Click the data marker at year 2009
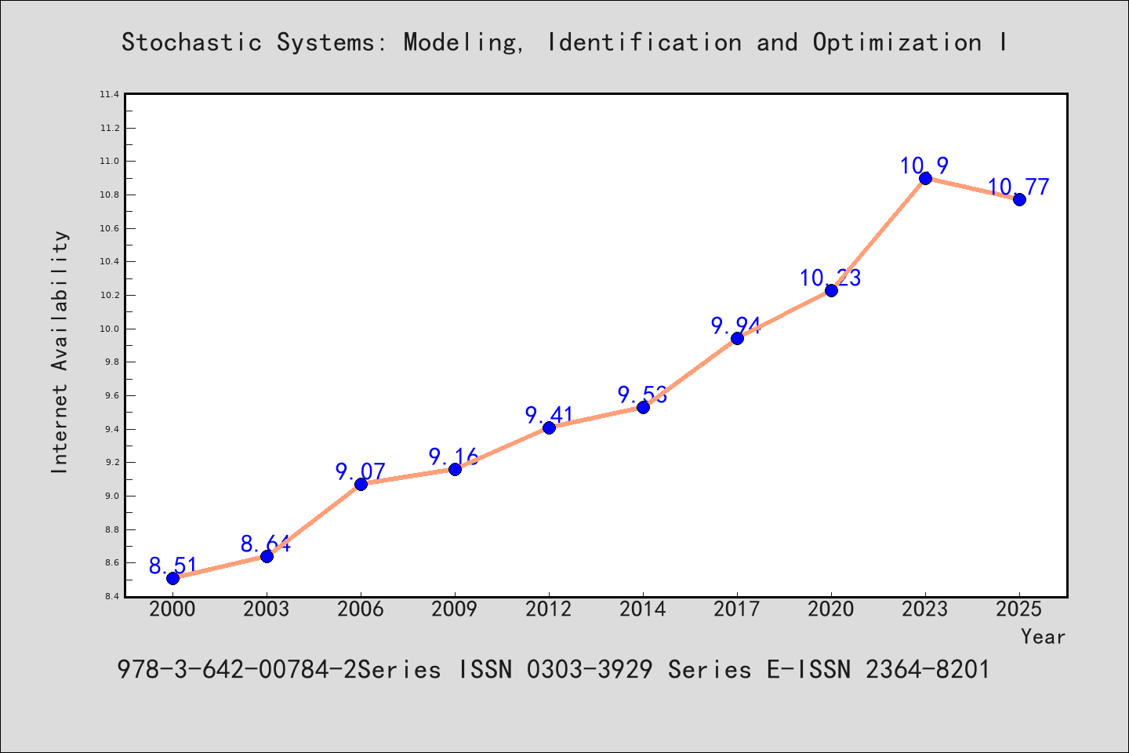Screen dimensions: 1129x753 pos(455,469)
